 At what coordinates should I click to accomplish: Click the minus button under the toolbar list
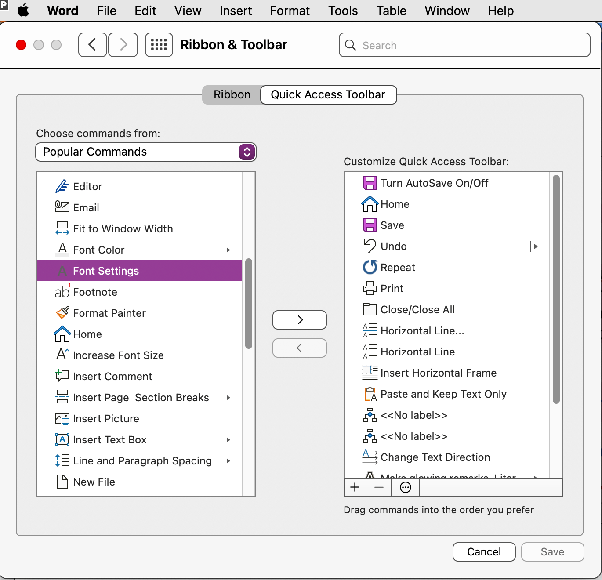(379, 487)
